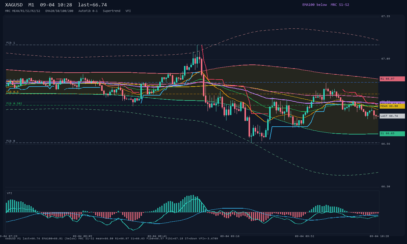This screenshot has height=244, width=407.
Task: Click the '09-04 08:41' time axis label
Action: (157, 236)
